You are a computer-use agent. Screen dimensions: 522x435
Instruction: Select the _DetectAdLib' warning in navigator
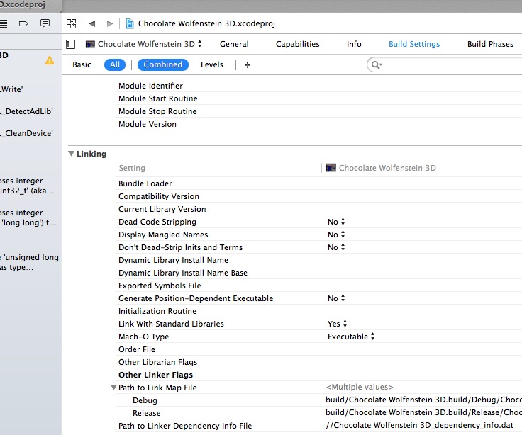(27, 111)
